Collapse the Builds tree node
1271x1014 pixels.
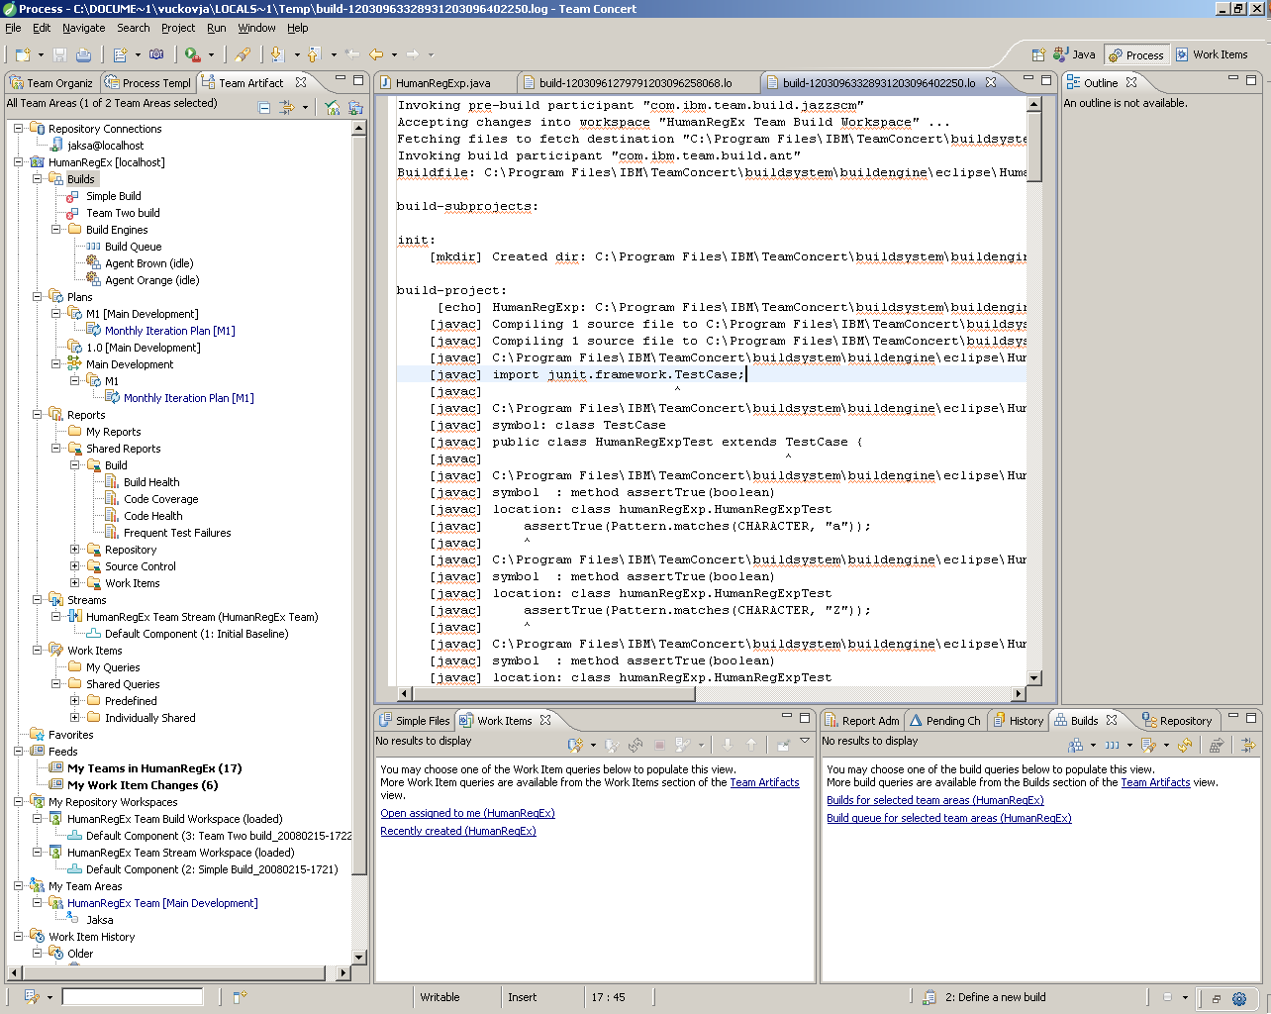click(38, 179)
